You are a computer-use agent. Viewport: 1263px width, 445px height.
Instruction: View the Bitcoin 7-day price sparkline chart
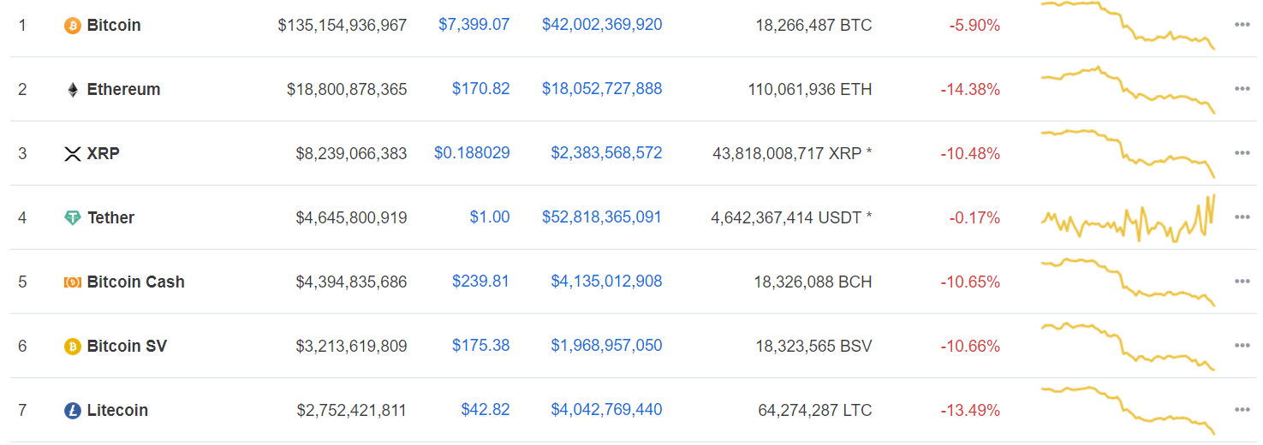[1129, 25]
